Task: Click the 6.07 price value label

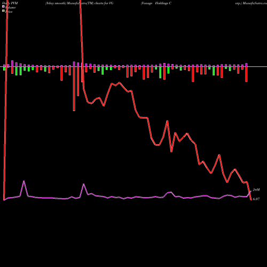Action: [x=256, y=199]
